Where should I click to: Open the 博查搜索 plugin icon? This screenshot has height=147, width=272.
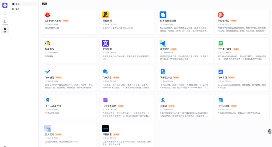pyautogui.click(x=105, y=128)
